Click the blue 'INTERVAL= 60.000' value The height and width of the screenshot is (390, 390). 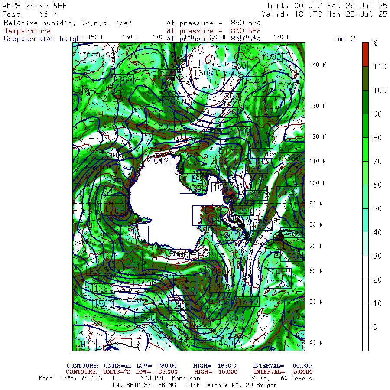coord(282,366)
